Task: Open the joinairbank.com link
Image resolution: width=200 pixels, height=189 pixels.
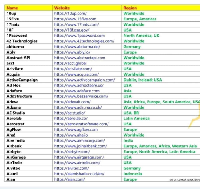Action: click(x=80, y=146)
